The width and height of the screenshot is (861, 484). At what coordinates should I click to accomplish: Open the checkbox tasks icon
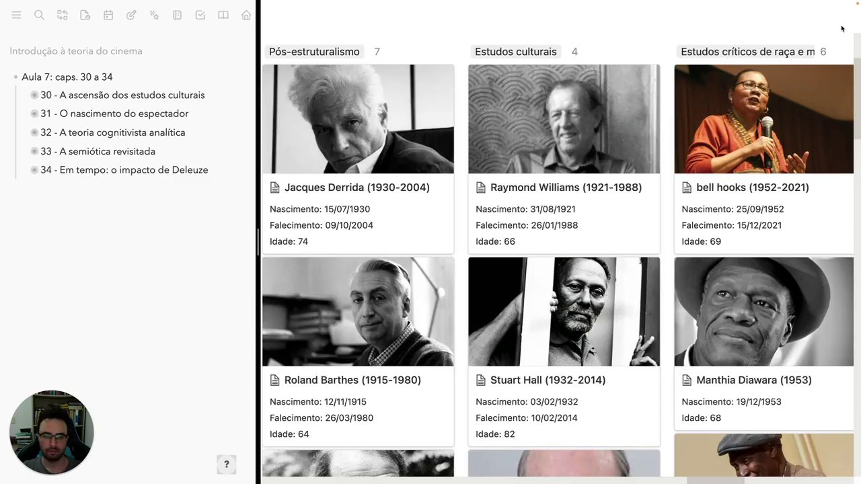200,15
